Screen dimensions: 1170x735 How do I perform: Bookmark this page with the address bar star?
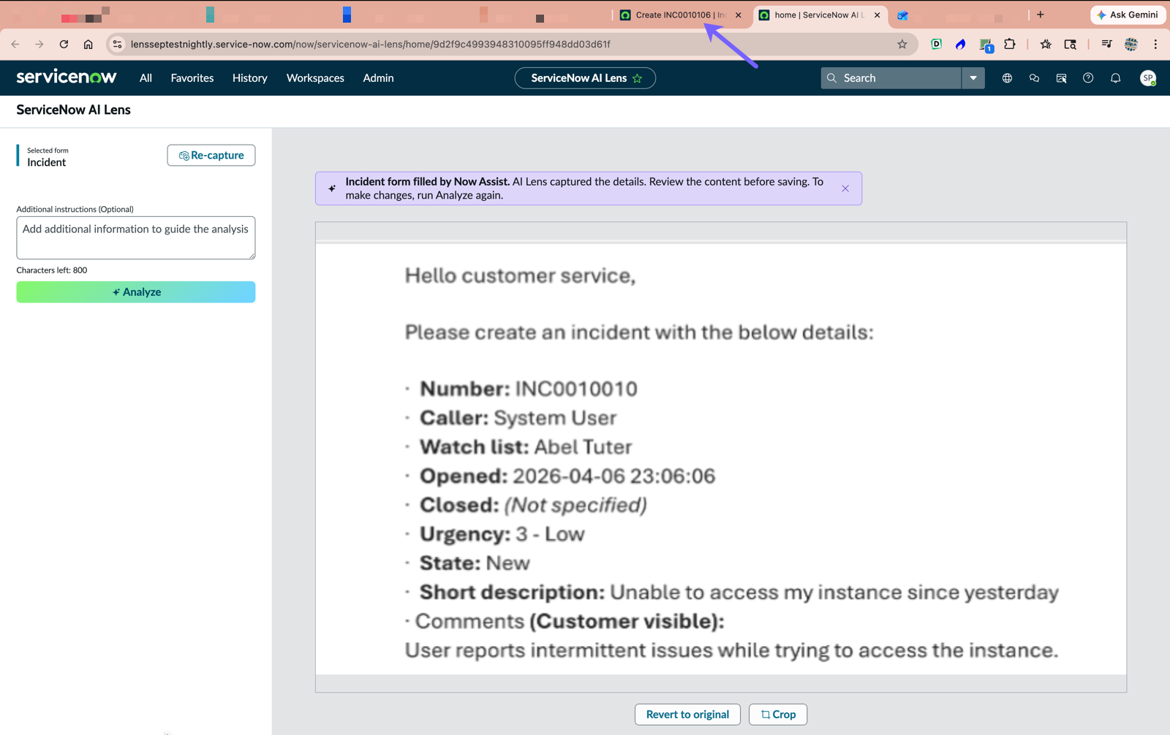pos(902,45)
